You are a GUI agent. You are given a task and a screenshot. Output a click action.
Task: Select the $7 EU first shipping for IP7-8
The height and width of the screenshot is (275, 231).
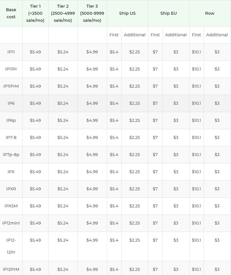coord(155,137)
